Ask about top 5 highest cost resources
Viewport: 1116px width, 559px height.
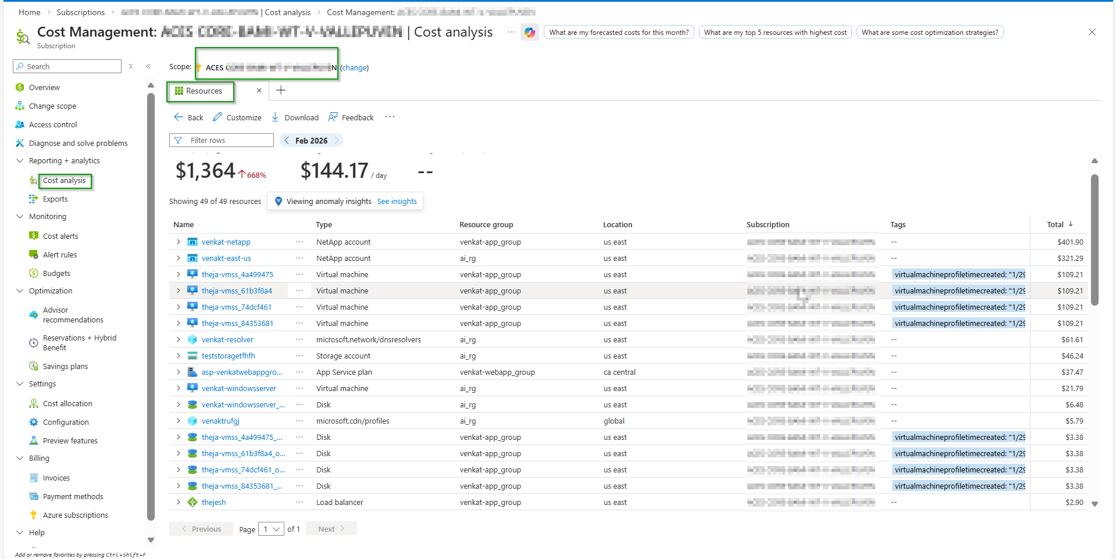775,33
